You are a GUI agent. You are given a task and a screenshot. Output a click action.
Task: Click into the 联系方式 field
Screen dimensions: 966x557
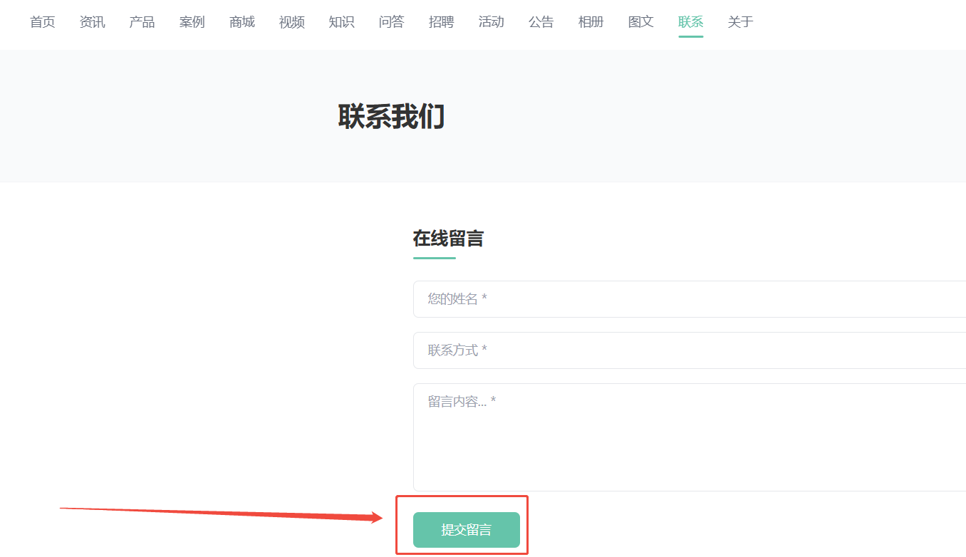[690, 350]
